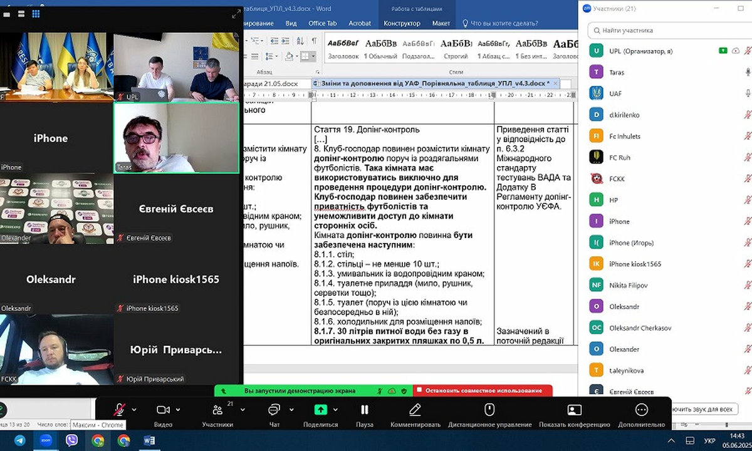Click Show conference button
Screen dimensions: 752x451
[574, 410]
